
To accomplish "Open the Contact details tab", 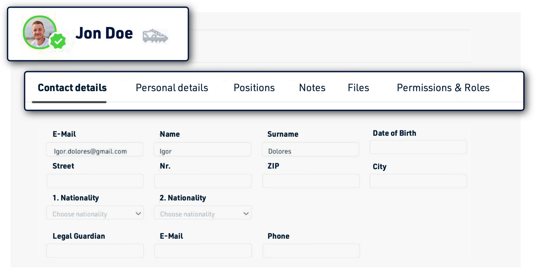I will pos(72,88).
